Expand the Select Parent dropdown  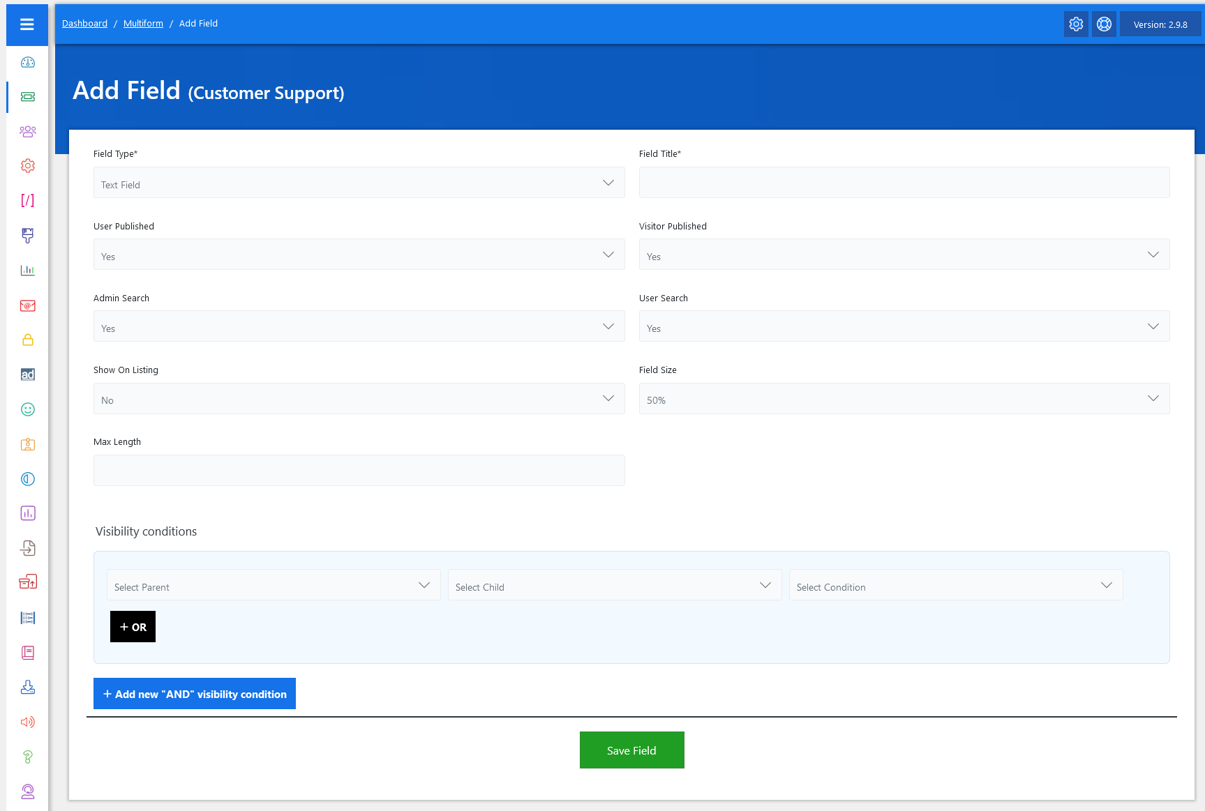(273, 586)
